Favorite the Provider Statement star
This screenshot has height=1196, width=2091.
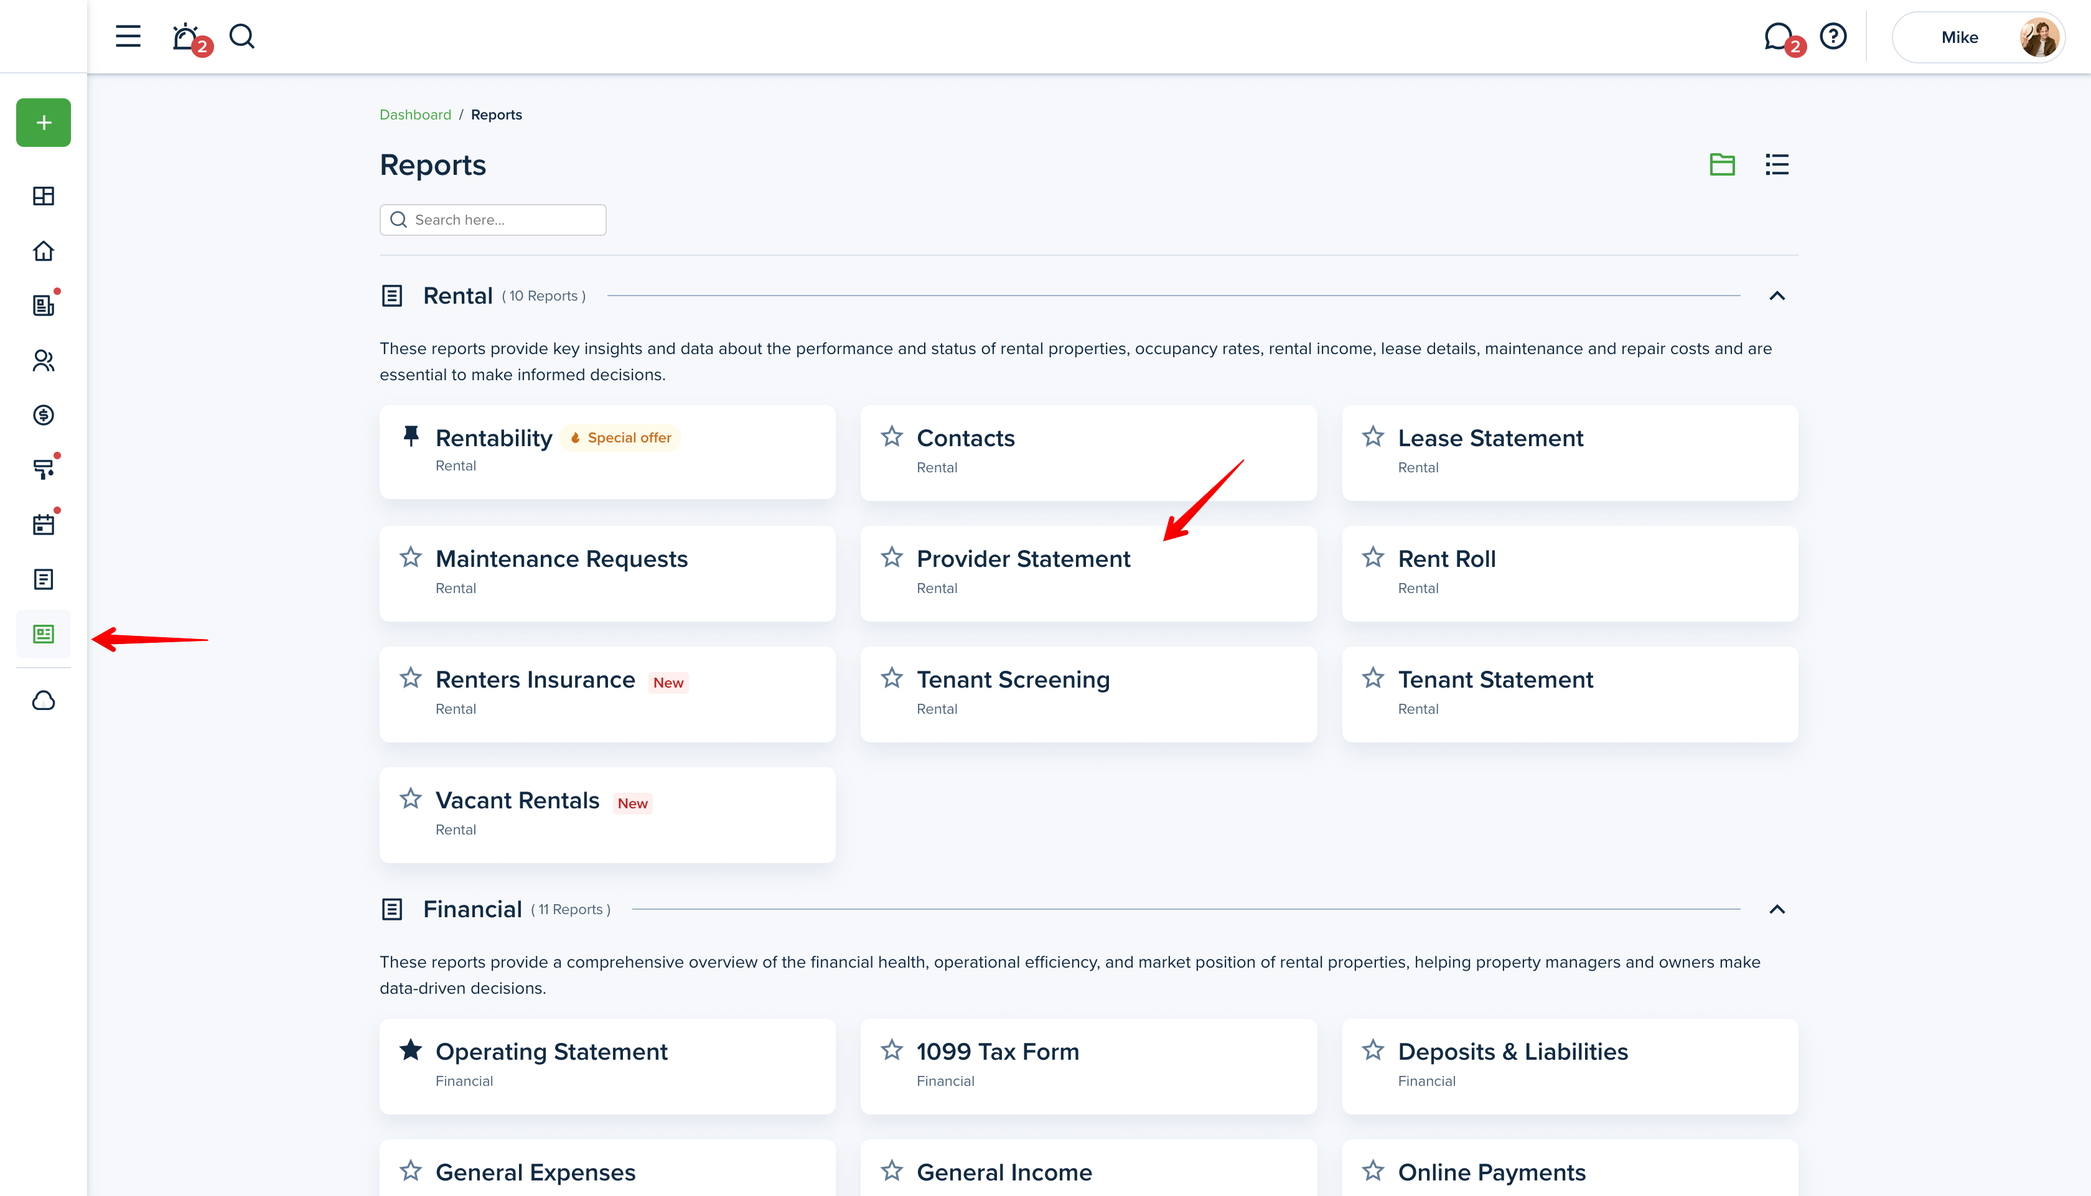point(892,557)
